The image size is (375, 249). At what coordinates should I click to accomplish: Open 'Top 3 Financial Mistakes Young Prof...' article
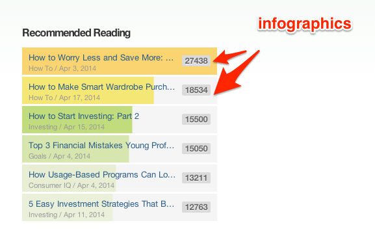coord(101,146)
